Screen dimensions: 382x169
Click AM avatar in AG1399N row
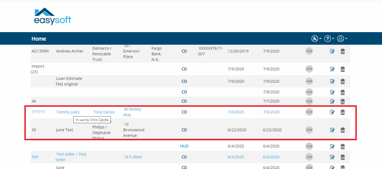(309, 51)
